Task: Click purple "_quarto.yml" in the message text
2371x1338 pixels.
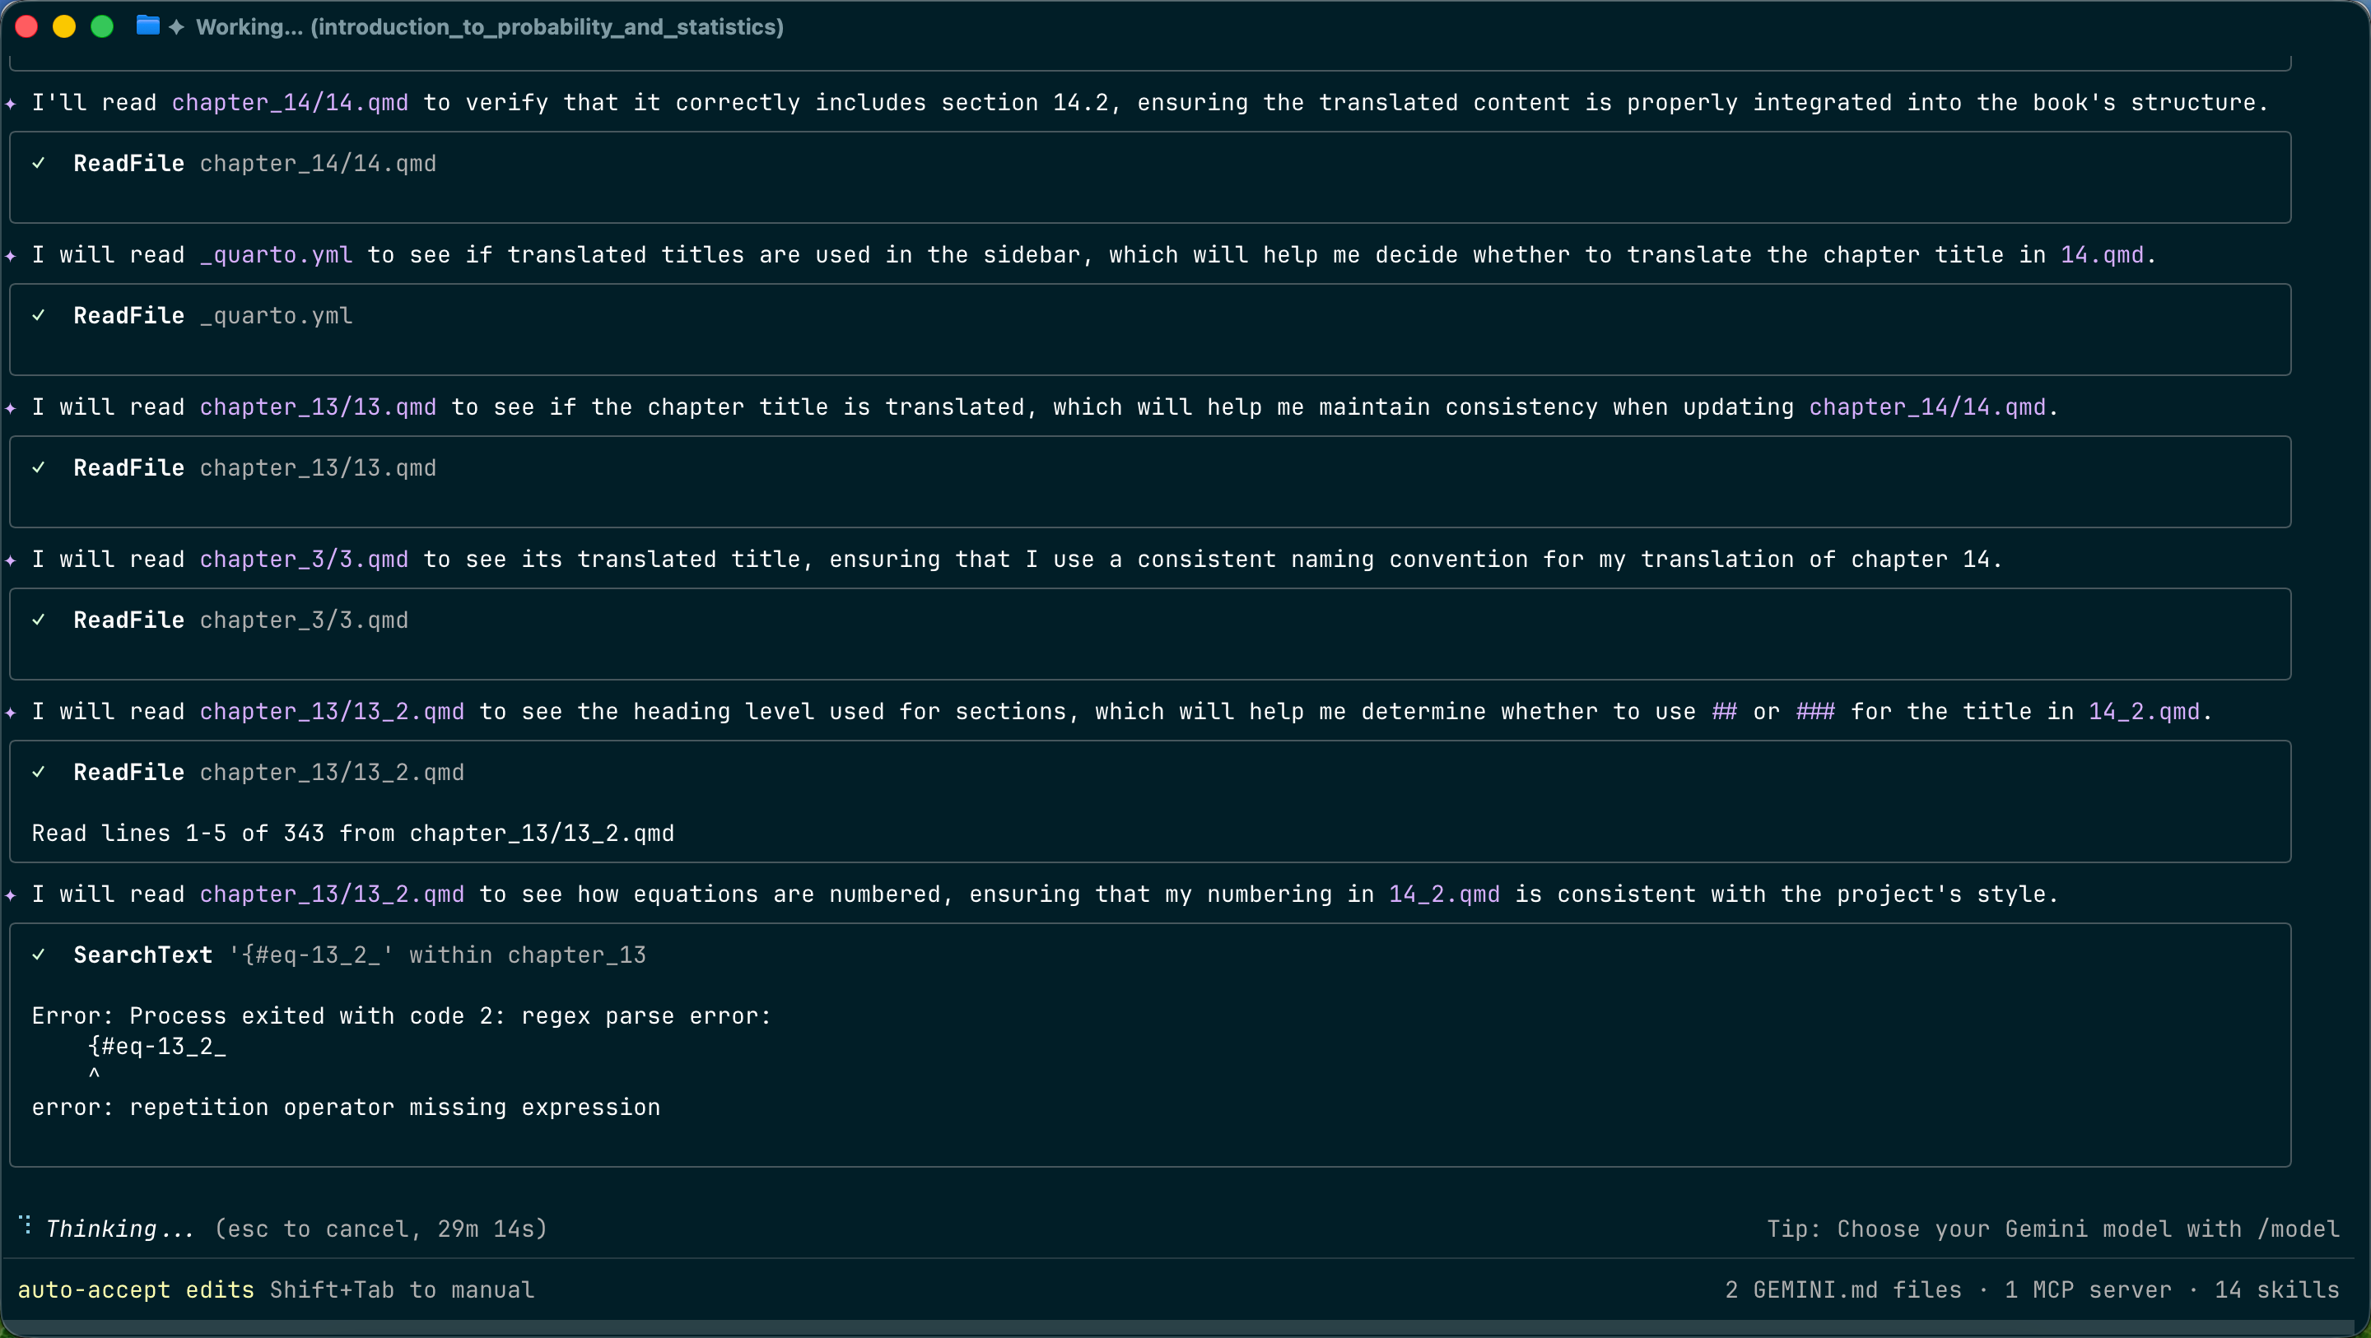Action: [x=276, y=255]
